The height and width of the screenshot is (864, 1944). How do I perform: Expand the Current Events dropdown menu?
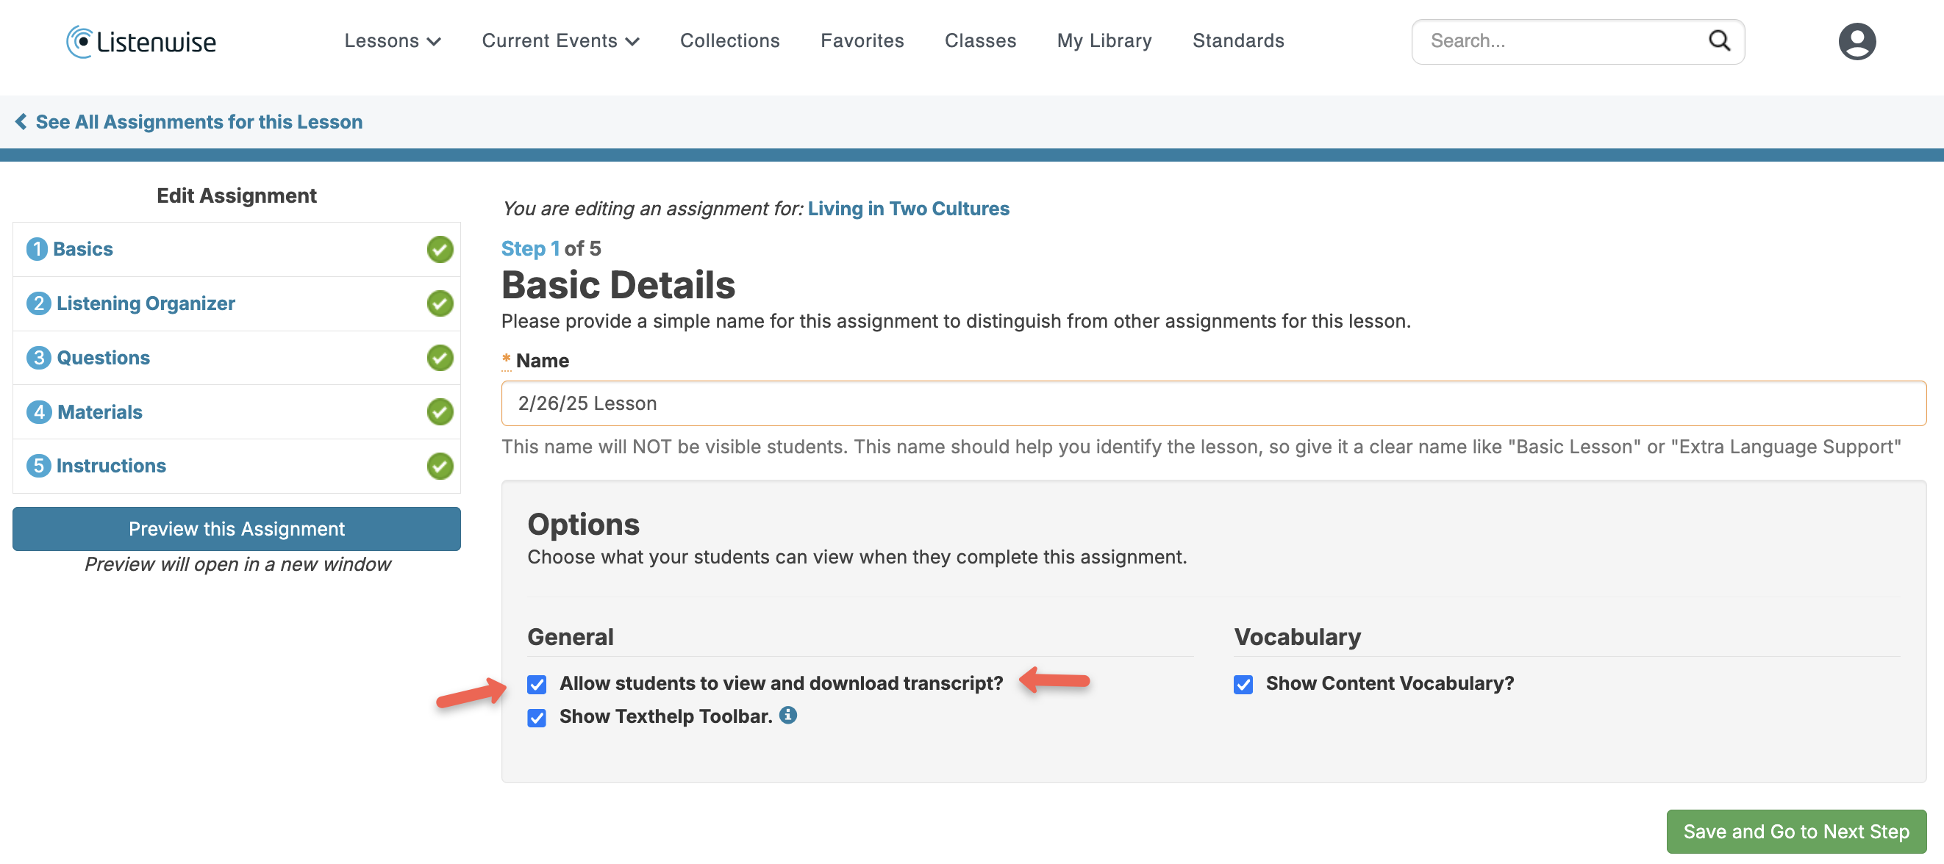561,40
